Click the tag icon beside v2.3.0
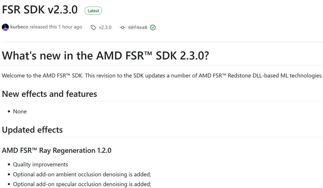323x188 pixels. coord(93,27)
